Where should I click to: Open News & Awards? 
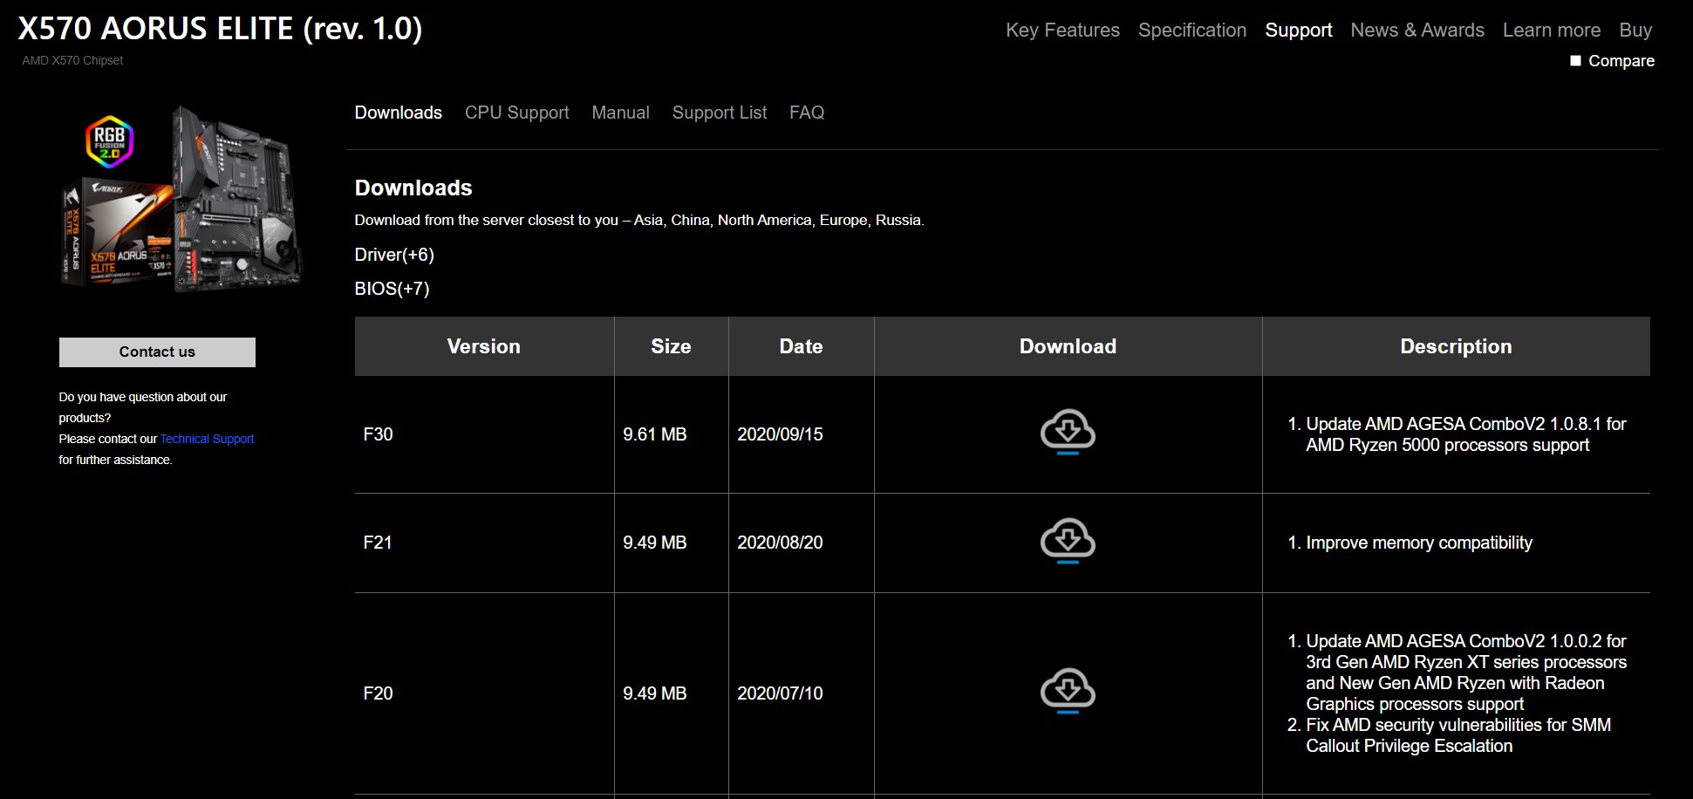[x=1417, y=30]
